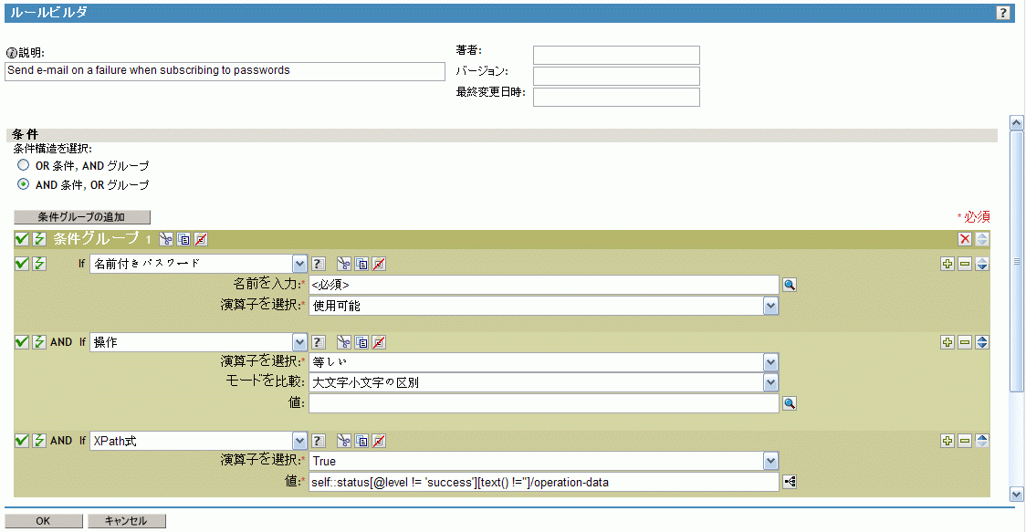The width and height of the screenshot is (1026, 532).
Task: Click the 最終変更日時 input field
Action: click(x=616, y=97)
